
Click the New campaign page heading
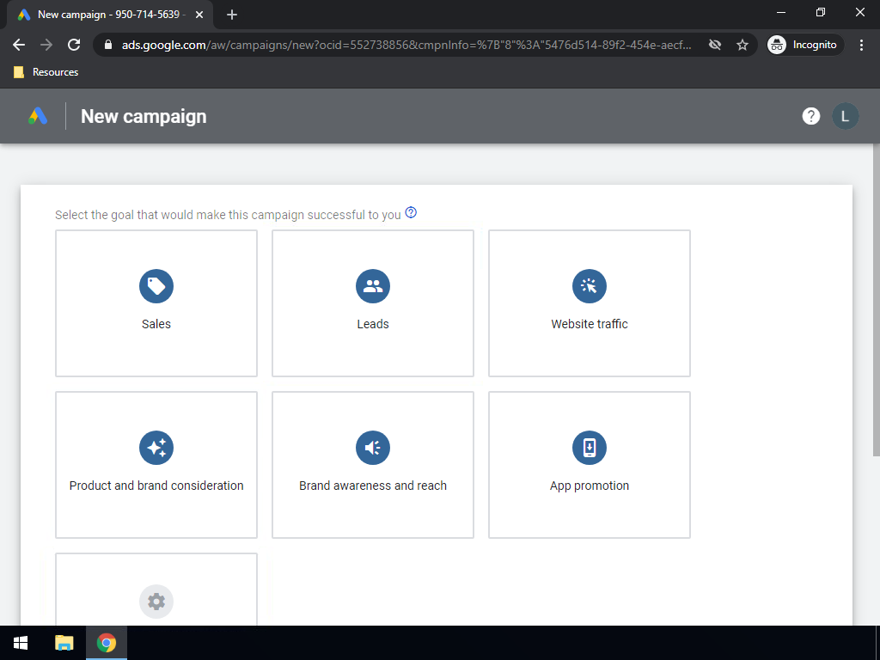point(144,116)
